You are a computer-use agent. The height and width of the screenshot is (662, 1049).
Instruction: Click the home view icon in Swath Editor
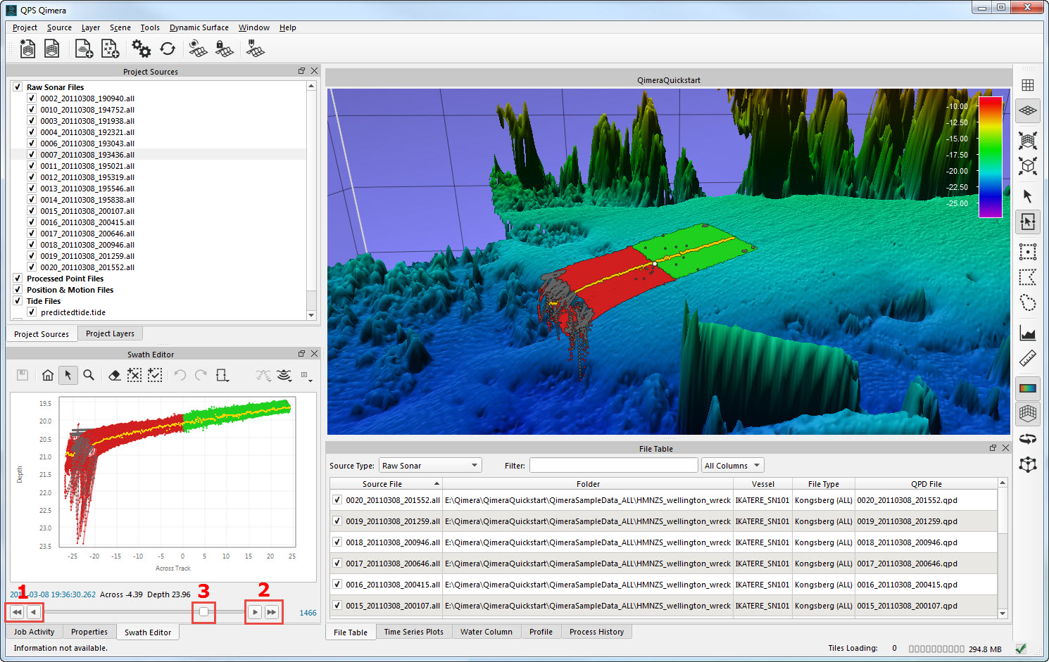pyautogui.click(x=48, y=375)
